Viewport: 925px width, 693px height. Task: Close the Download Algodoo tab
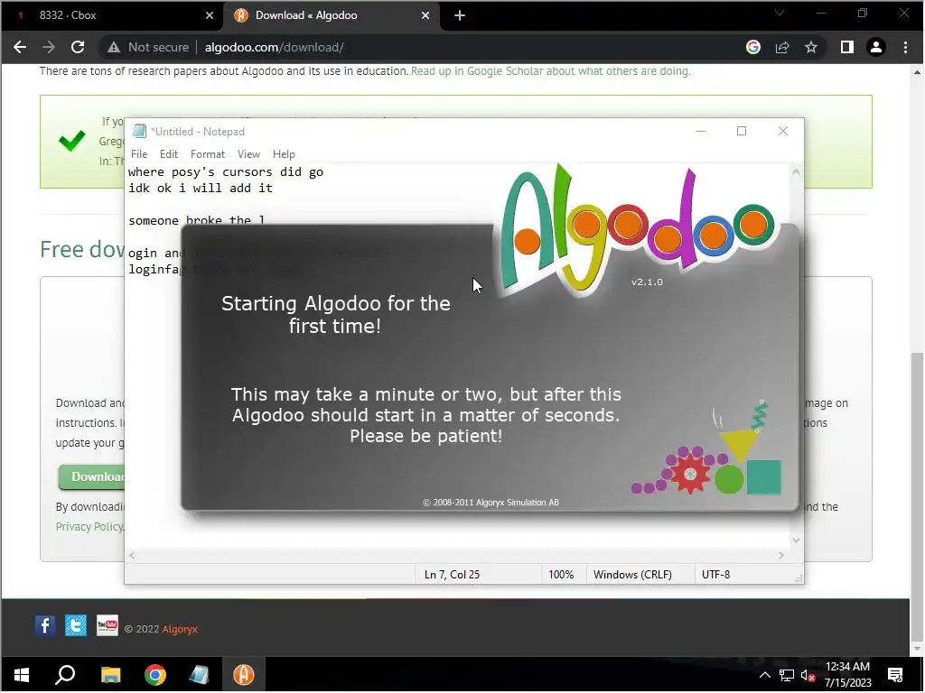(425, 16)
